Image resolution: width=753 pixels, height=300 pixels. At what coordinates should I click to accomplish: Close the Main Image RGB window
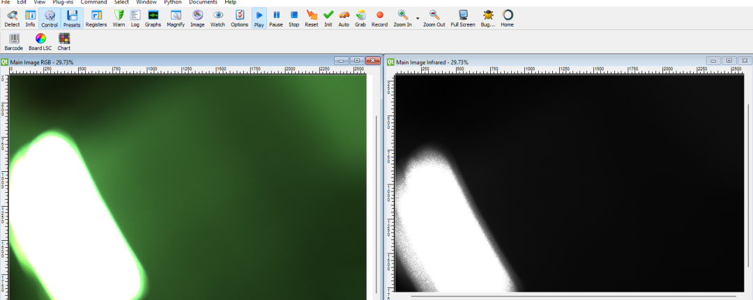[372, 61]
